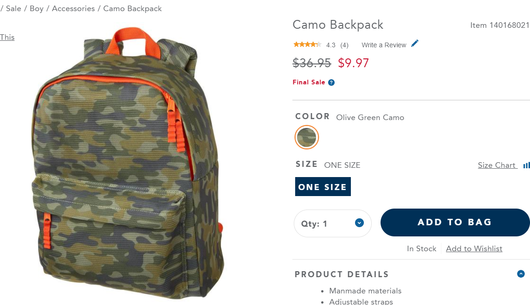Viewport: 530px width, 305px height.
Task: Collapse the Product Details section arrow
Action: pyautogui.click(x=521, y=274)
